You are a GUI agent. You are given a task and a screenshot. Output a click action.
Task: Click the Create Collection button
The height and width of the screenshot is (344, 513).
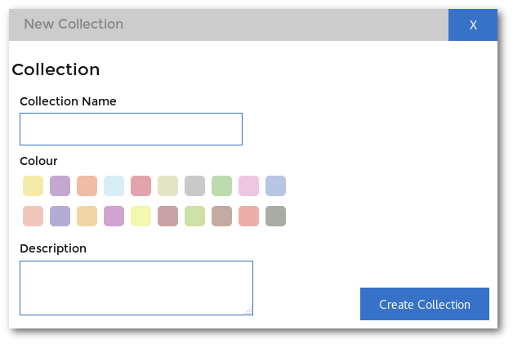424,304
